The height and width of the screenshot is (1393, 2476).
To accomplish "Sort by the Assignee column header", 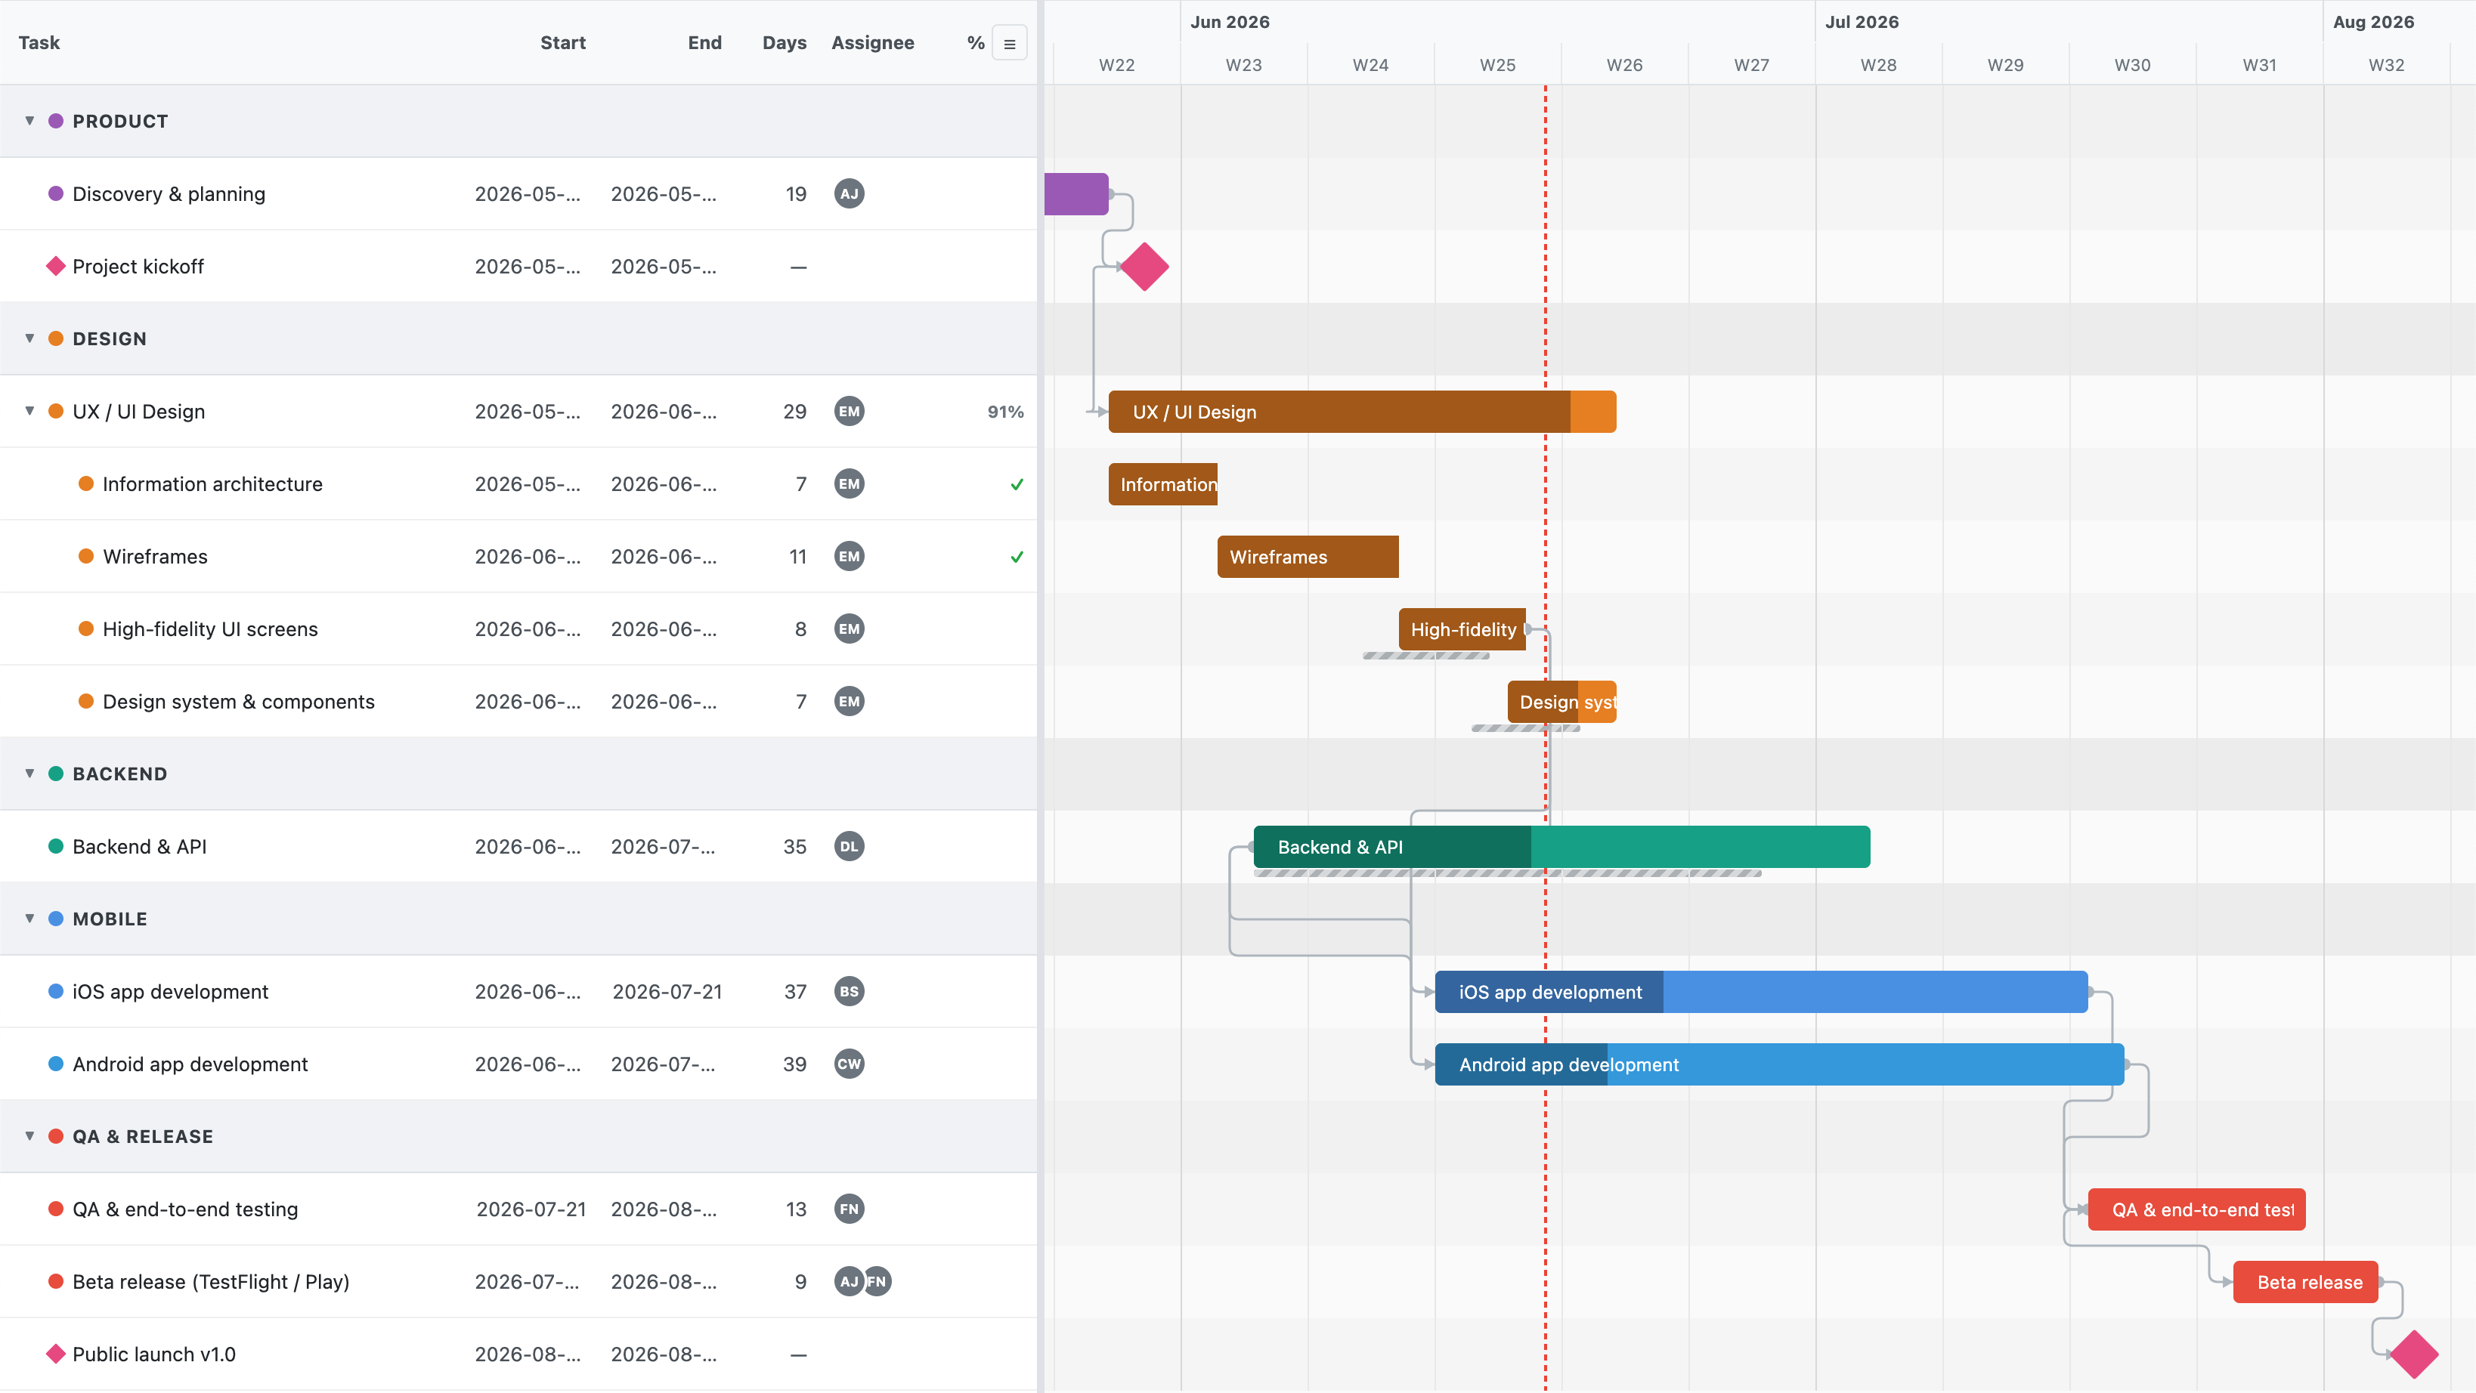I will pos(873,42).
